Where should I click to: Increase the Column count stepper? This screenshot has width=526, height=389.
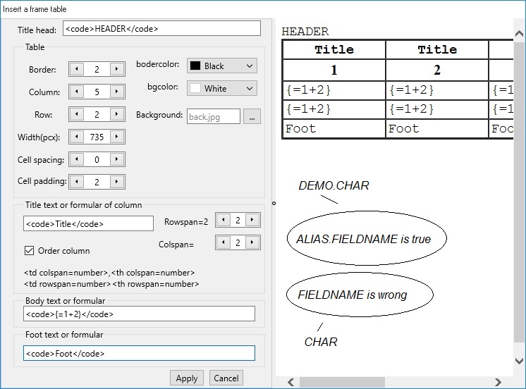117,92
